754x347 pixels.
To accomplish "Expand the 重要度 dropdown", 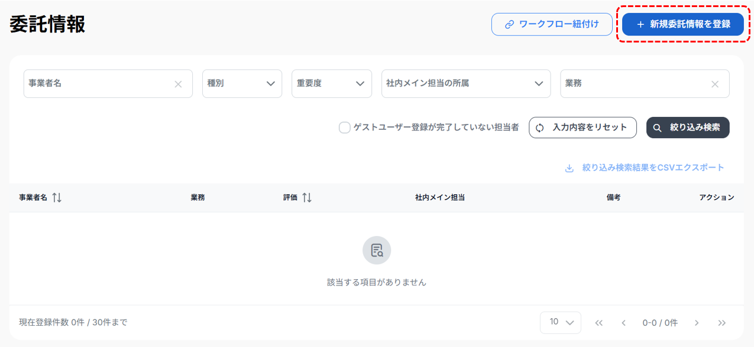I will click(x=331, y=84).
